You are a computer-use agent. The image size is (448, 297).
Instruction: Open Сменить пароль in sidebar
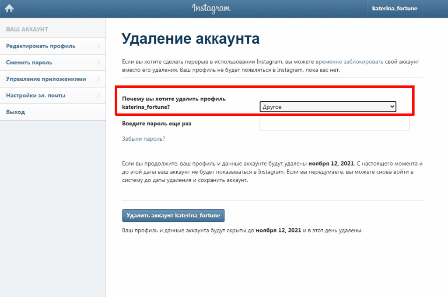(53, 63)
